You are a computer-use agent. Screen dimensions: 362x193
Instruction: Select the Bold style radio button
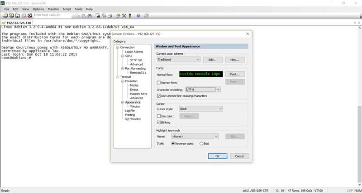click(x=201, y=143)
